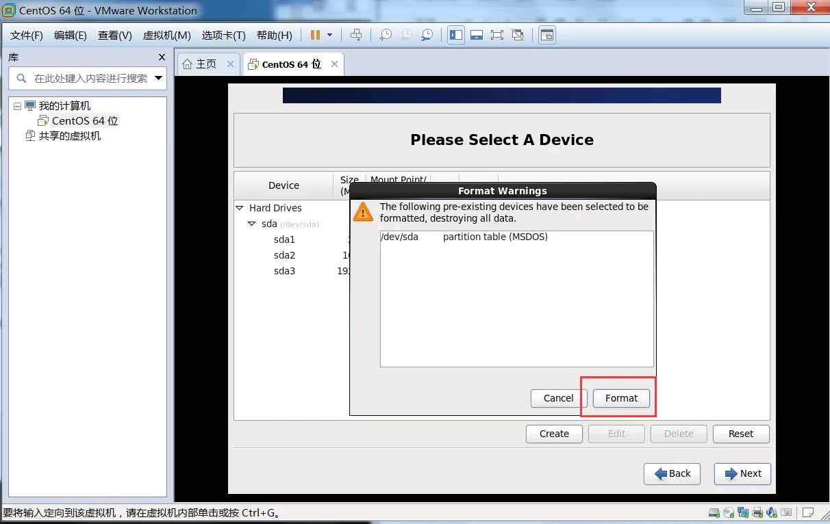The height and width of the screenshot is (524, 830).
Task: Click the Format Warnings dialog title
Action: point(503,191)
